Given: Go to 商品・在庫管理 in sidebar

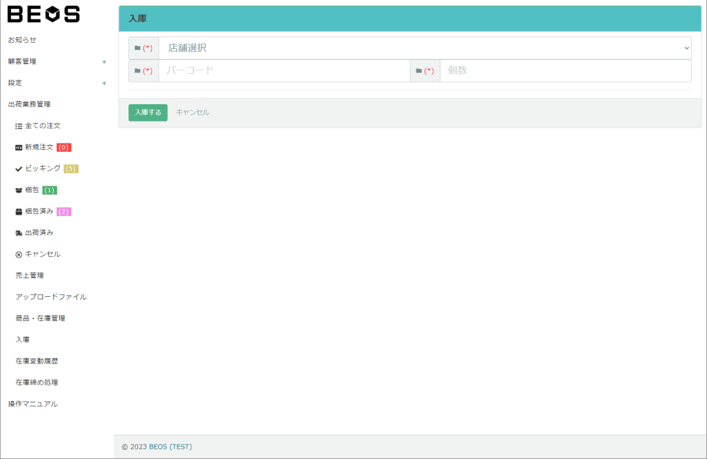Looking at the screenshot, I should pos(40,318).
